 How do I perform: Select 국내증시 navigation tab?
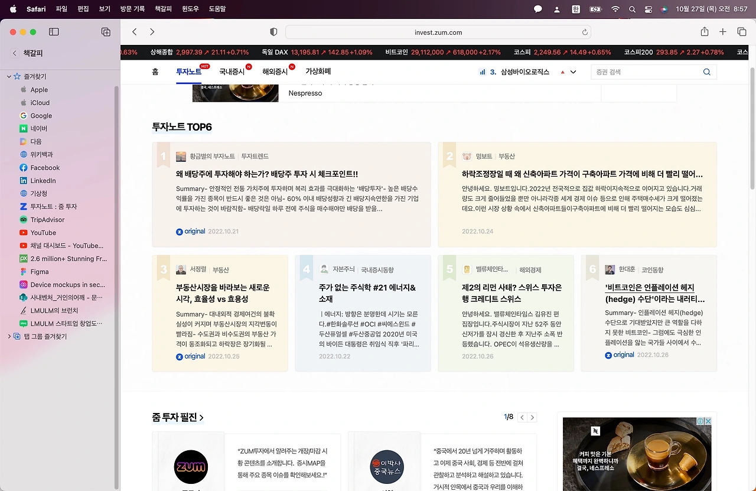coord(232,72)
